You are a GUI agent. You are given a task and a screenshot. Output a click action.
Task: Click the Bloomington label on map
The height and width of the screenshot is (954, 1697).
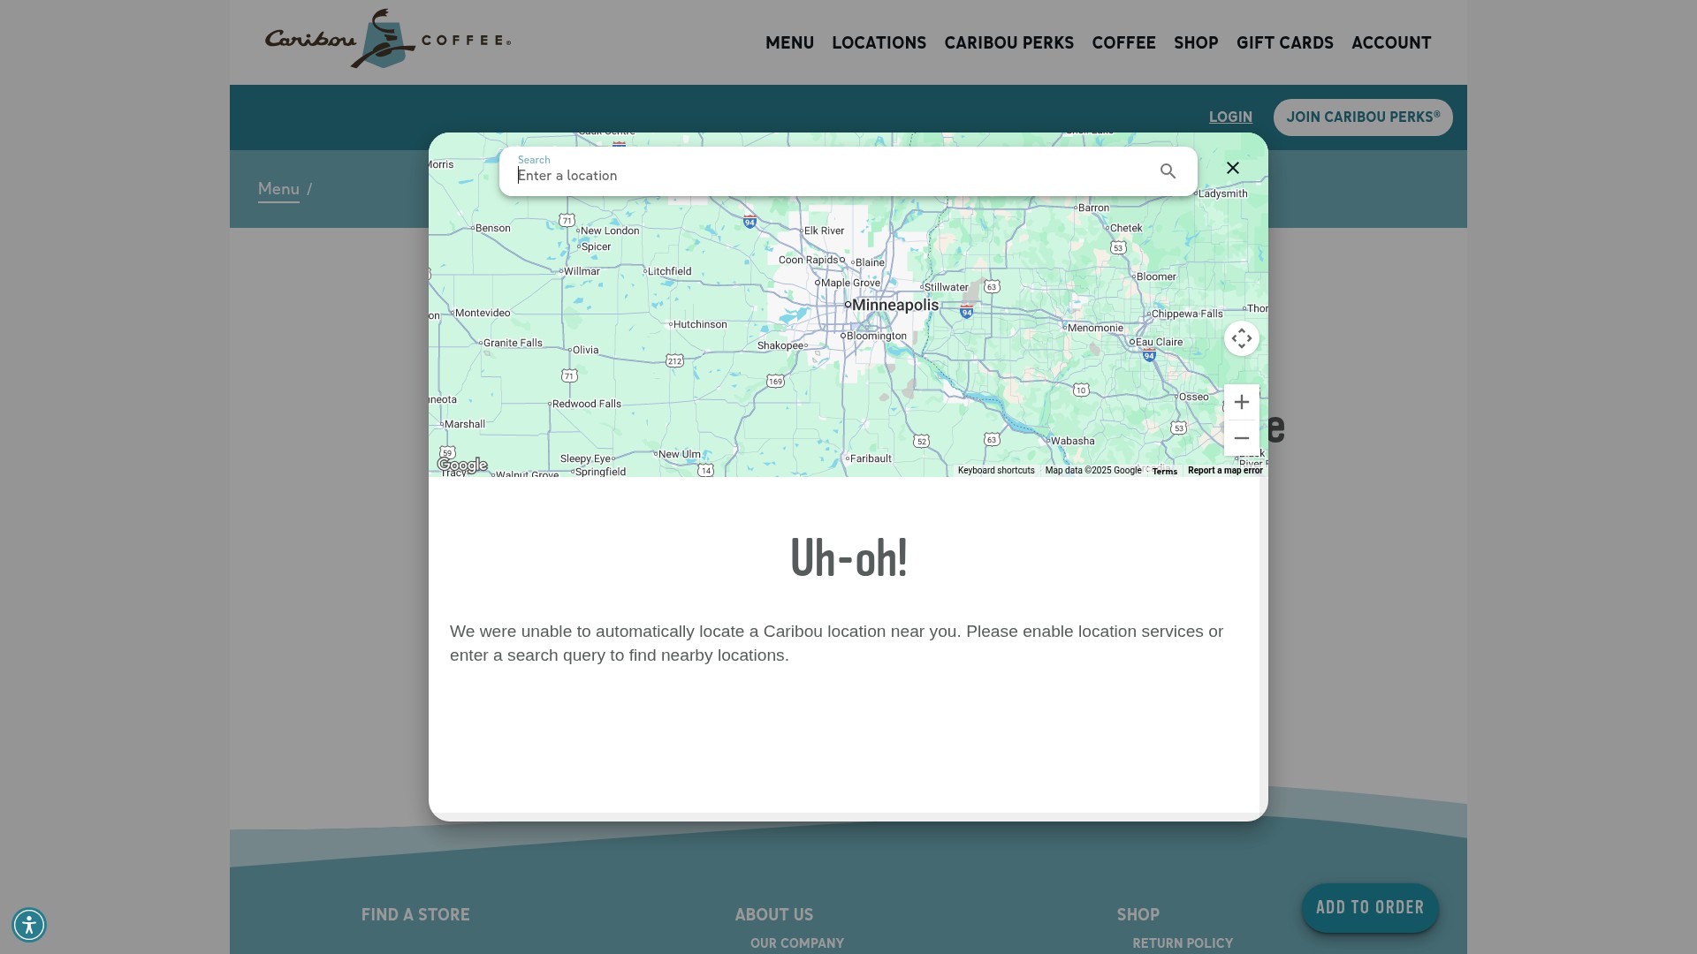pos(877,336)
